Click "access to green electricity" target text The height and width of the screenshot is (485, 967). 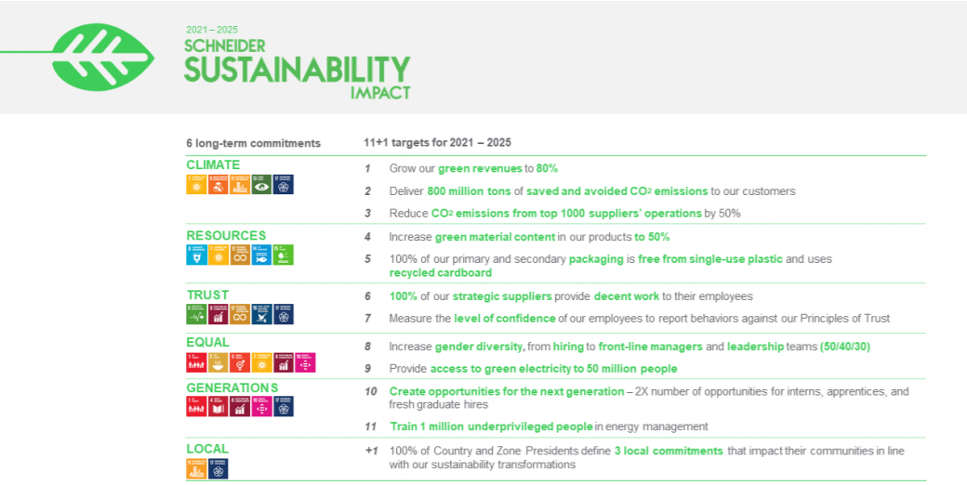[x=506, y=369]
